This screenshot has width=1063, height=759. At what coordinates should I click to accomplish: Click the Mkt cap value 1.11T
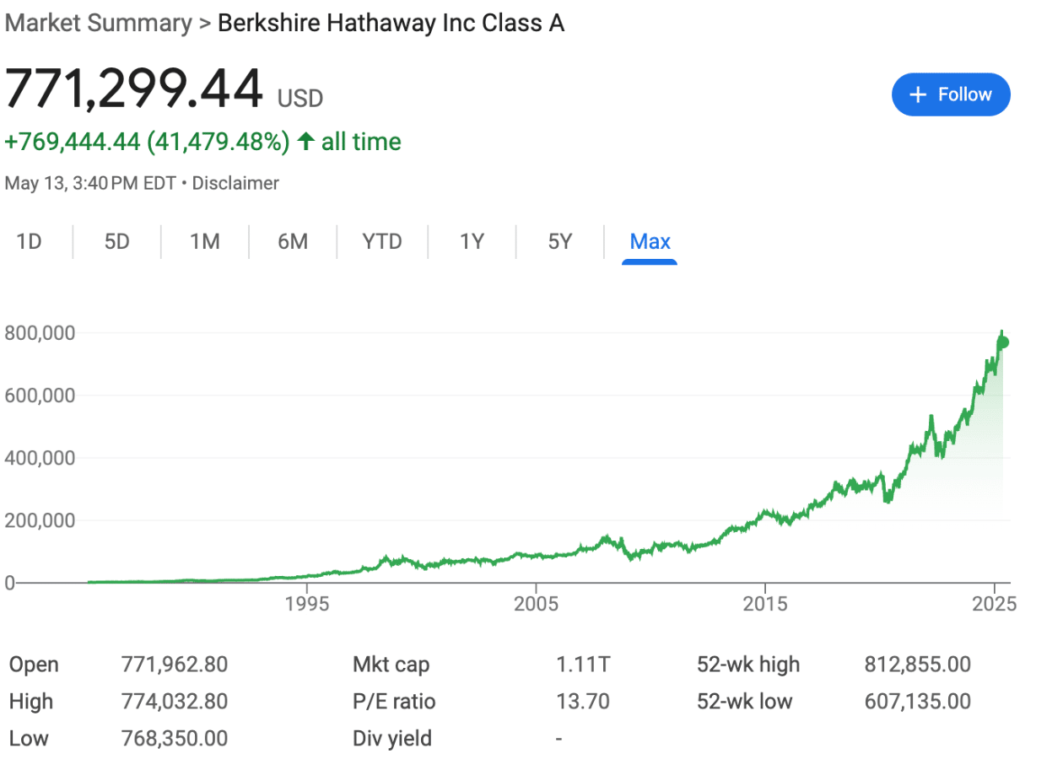[583, 665]
